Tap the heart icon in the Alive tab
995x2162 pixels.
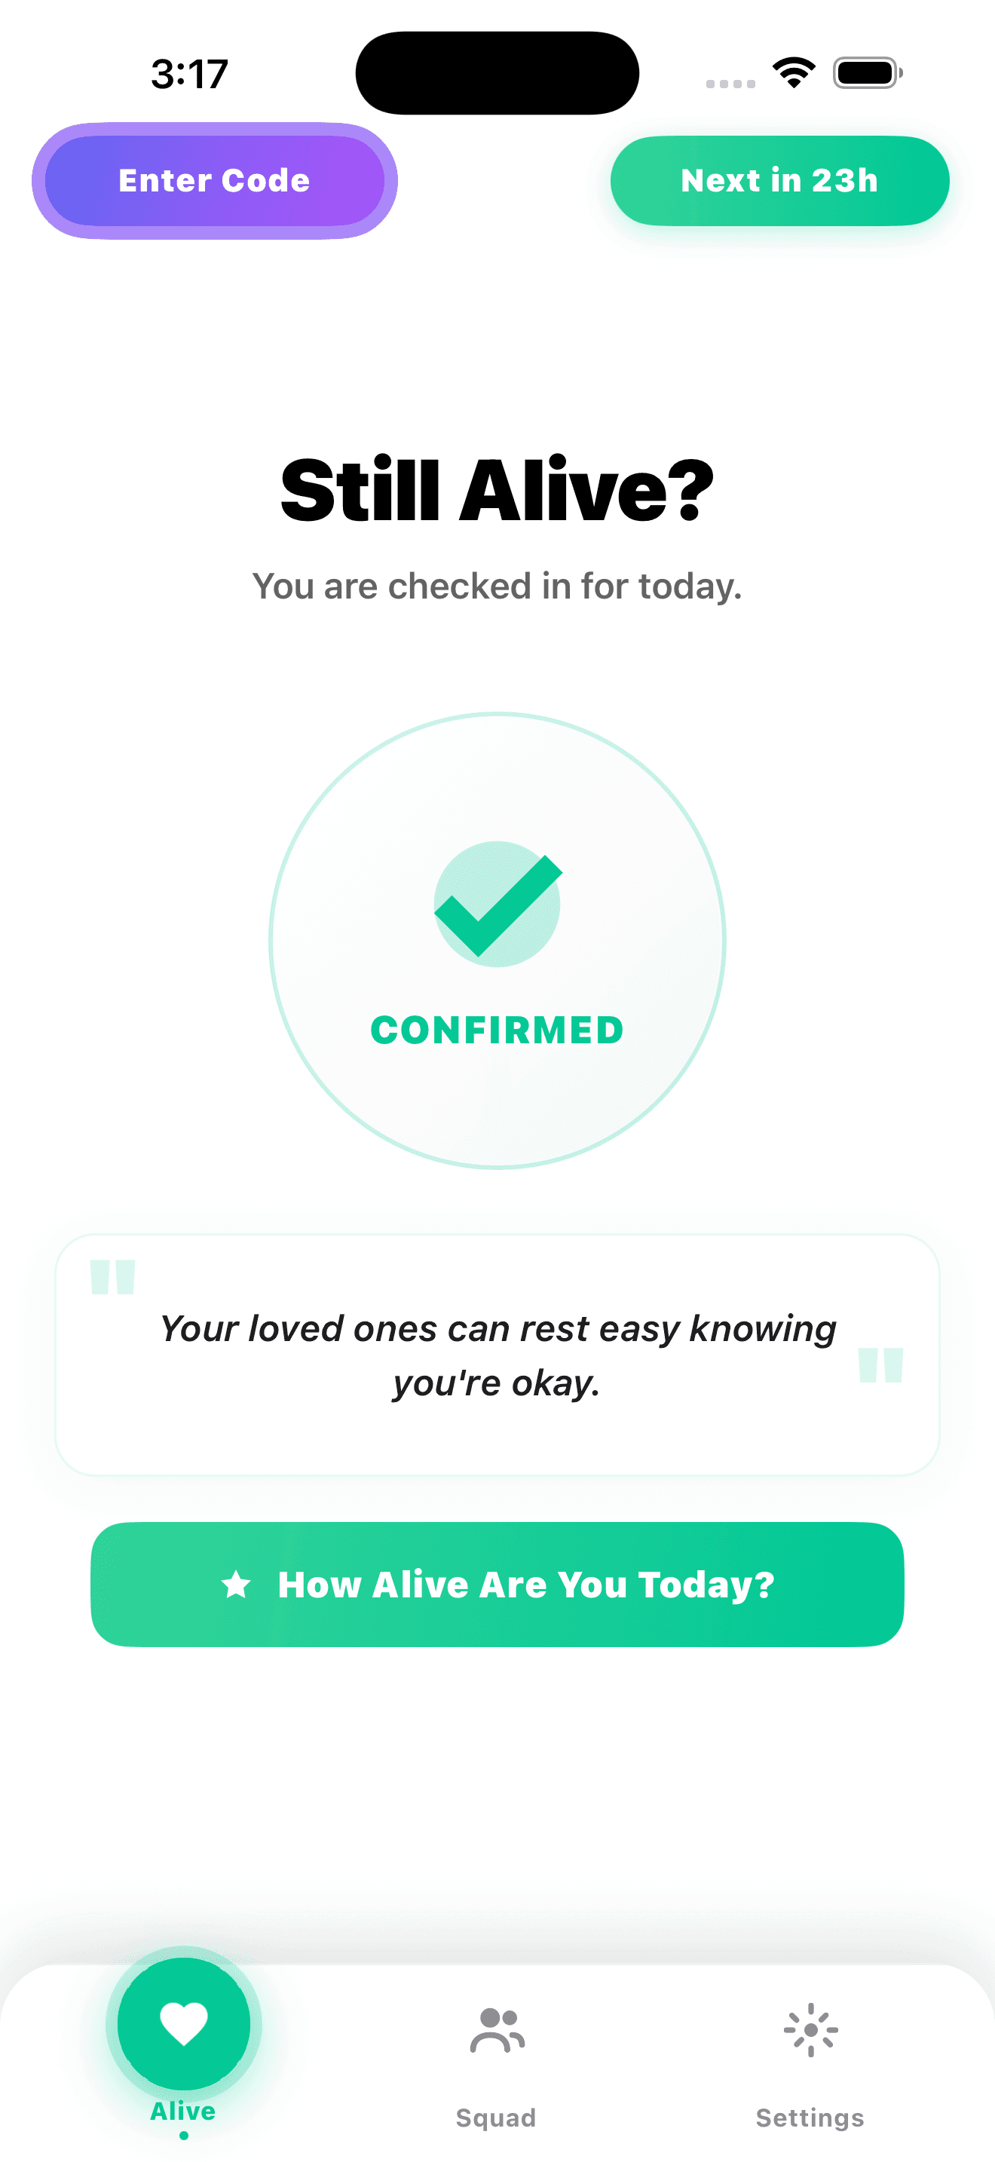coord(184,2023)
